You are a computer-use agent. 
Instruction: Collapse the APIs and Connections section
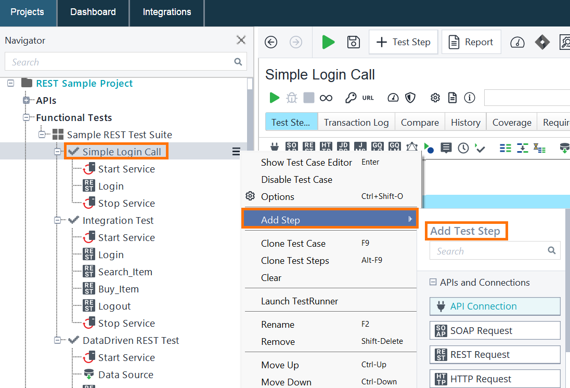(x=433, y=283)
